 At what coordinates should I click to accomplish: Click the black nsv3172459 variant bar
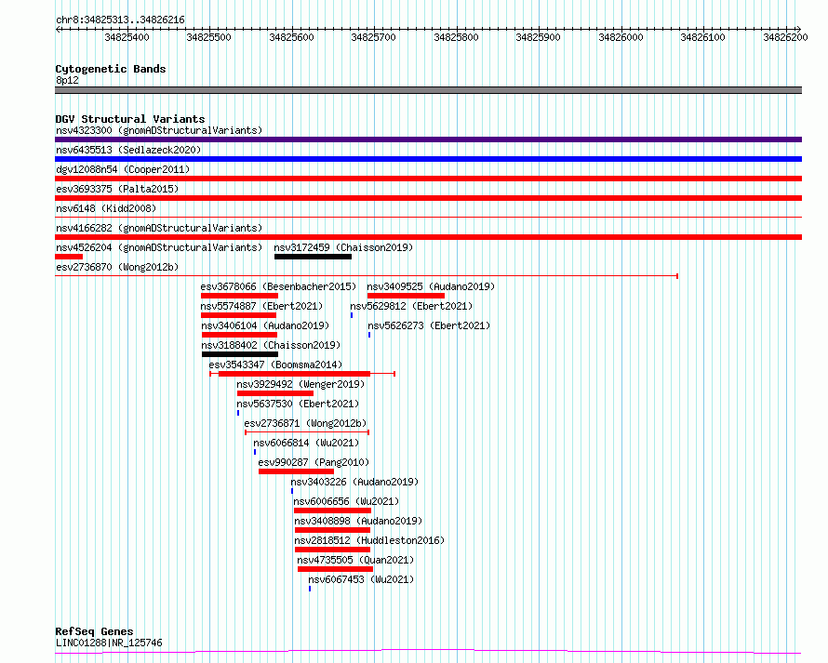pyautogui.click(x=313, y=257)
